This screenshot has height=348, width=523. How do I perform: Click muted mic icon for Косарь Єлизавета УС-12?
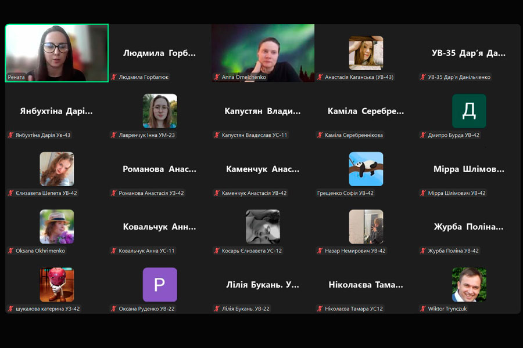coord(217,251)
